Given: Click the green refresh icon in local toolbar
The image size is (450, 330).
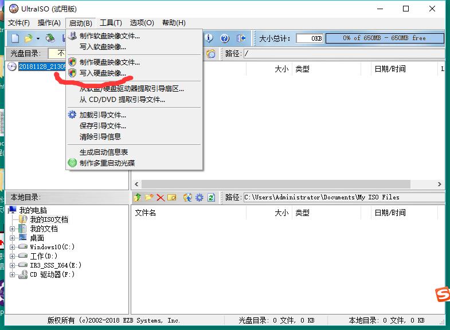Looking at the screenshot, I should tap(211, 197).
